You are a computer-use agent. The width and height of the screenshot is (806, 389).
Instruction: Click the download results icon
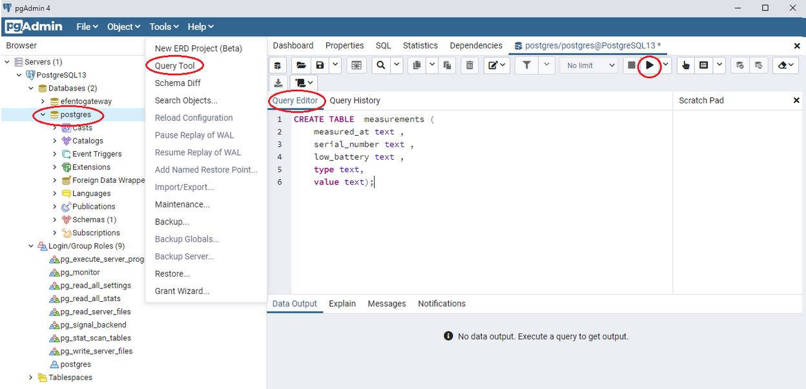click(278, 83)
